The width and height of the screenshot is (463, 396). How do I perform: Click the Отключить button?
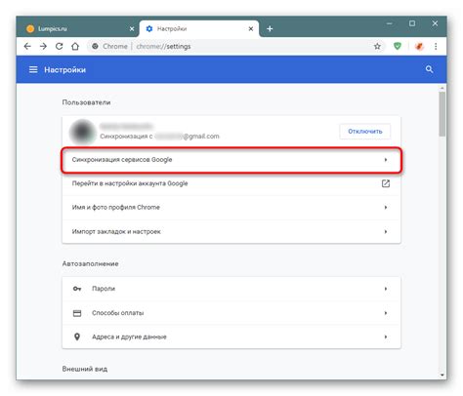click(x=365, y=132)
